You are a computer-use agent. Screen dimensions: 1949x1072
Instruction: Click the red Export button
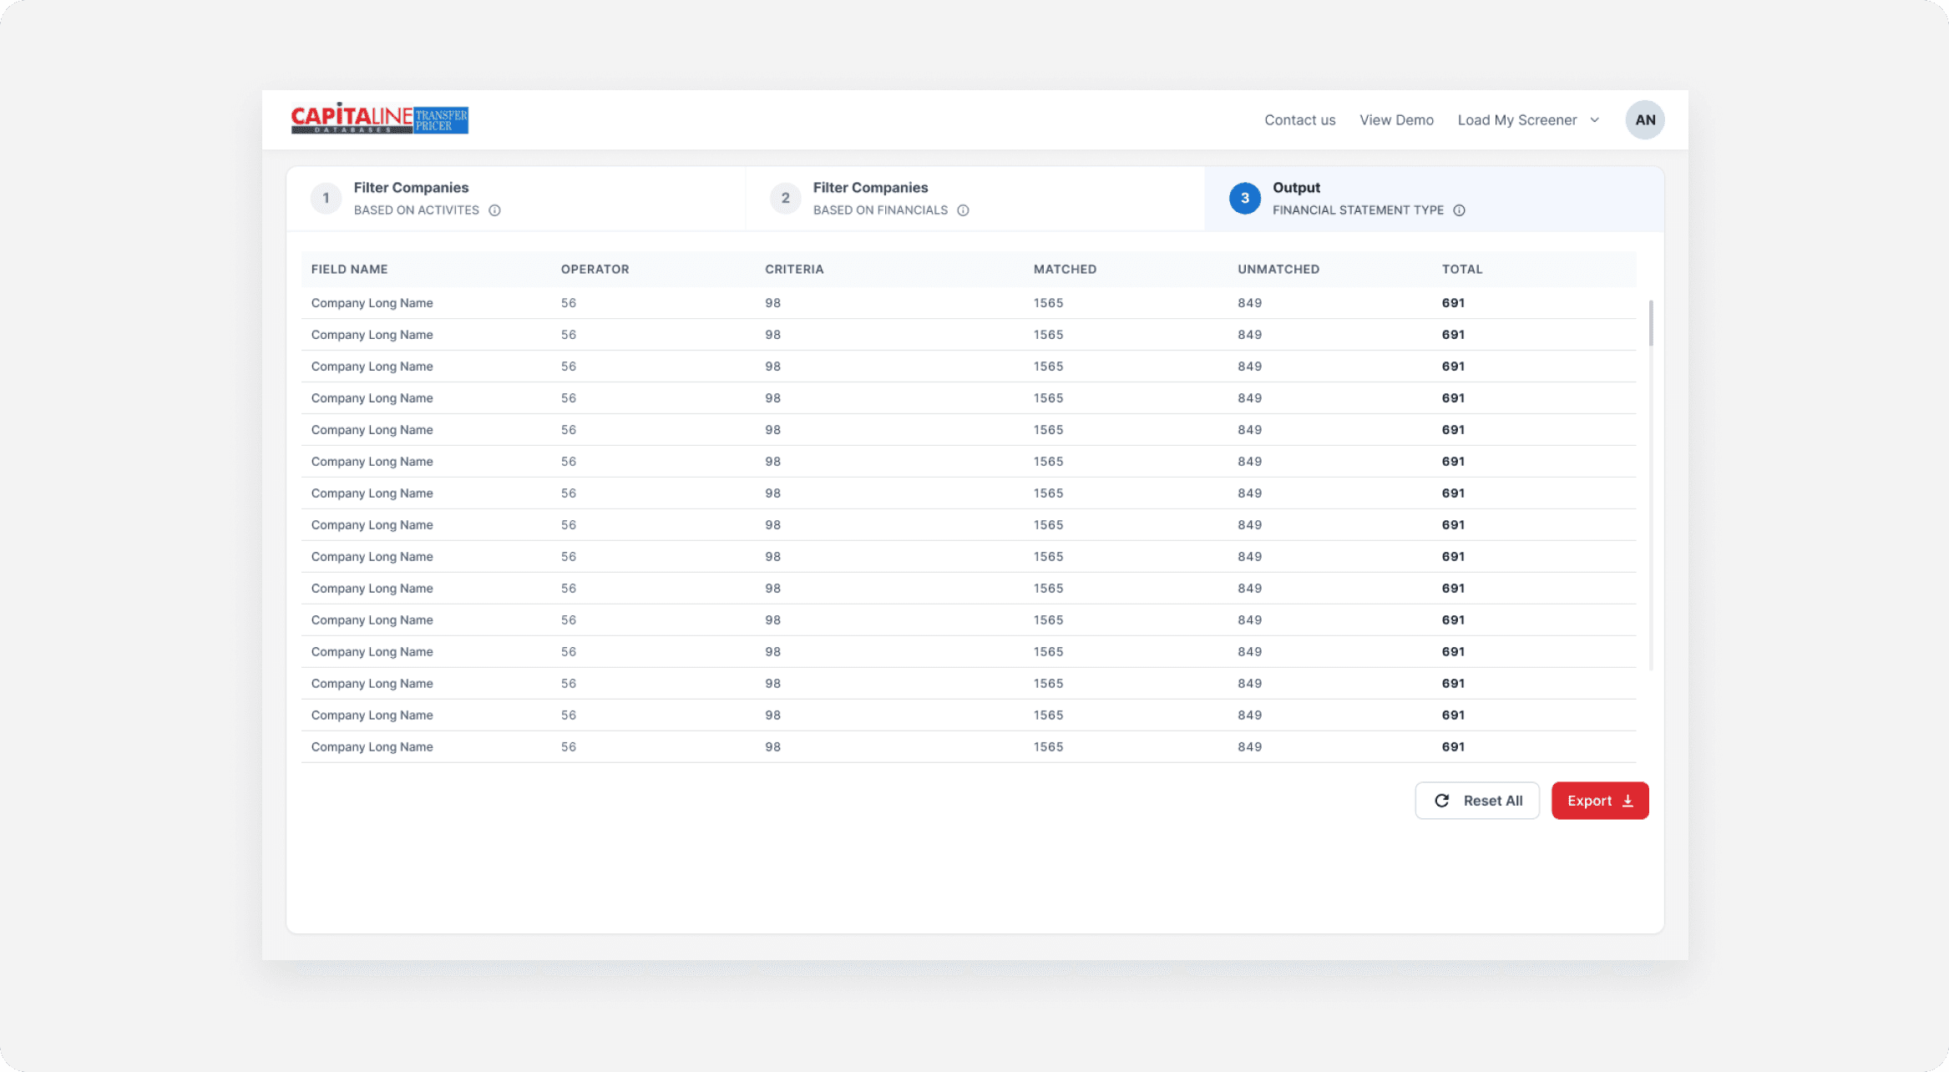click(1600, 801)
